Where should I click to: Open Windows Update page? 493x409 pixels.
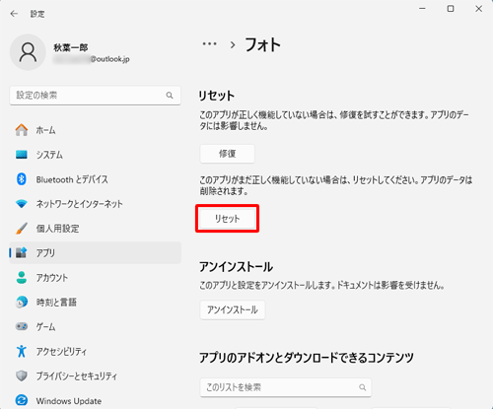coord(96,400)
